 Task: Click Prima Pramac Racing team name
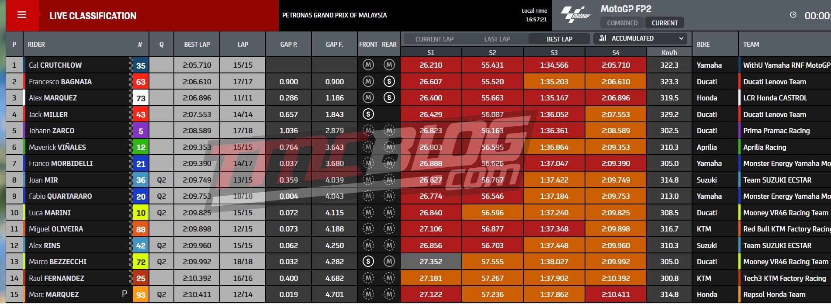[x=776, y=131]
